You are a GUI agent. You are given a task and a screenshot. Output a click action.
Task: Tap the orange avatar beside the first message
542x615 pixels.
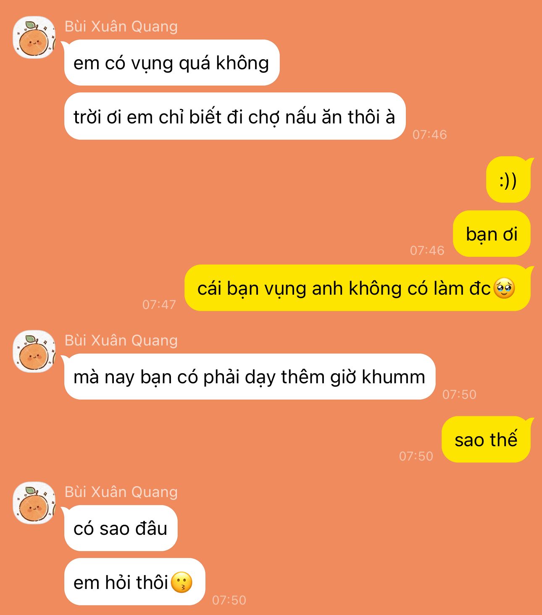[34, 37]
